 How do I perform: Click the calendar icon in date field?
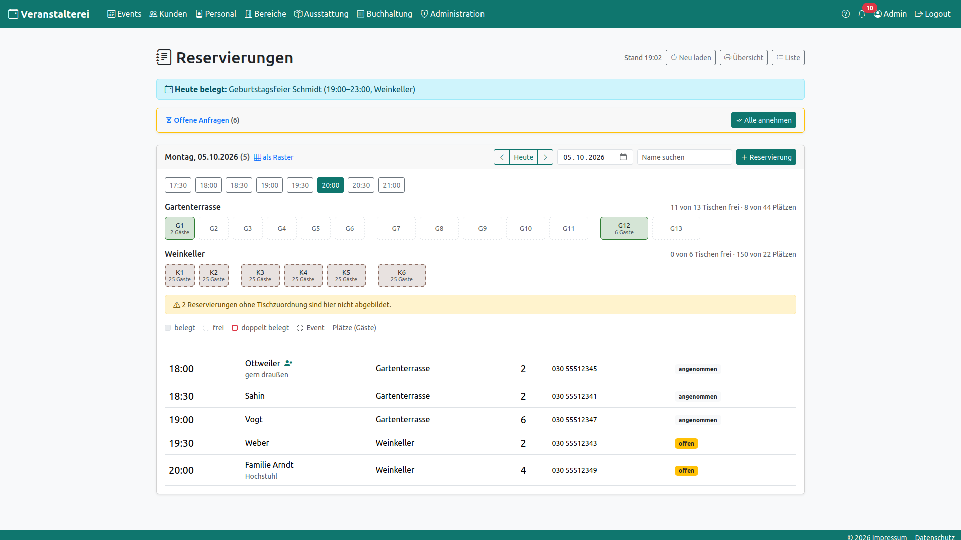[x=623, y=157]
